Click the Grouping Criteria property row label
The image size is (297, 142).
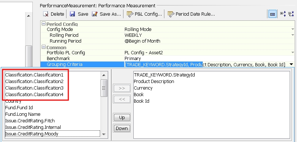[x=64, y=64]
